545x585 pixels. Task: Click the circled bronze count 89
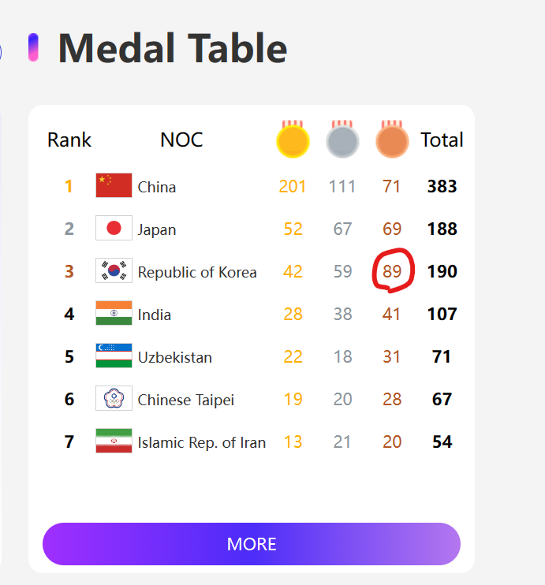pos(392,272)
